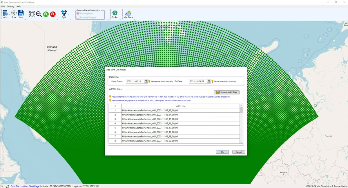Viewport: 348px width, 188px height.
Task: Click the red zoom-out icon
Action: [x=53, y=14]
